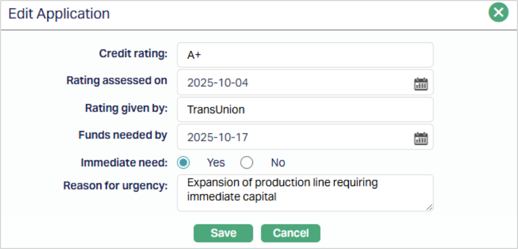518x249 pixels.
Task: Click the "Yes" option label text
Action: (x=215, y=163)
